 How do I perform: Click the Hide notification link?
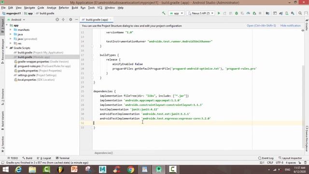point(291,26)
